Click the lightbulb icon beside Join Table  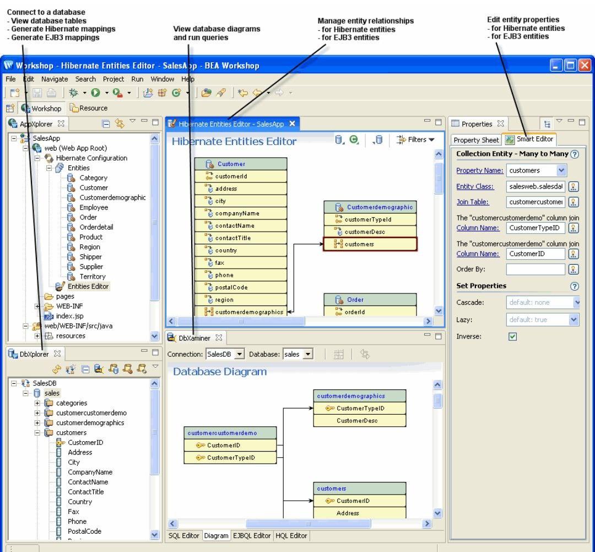tap(574, 202)
